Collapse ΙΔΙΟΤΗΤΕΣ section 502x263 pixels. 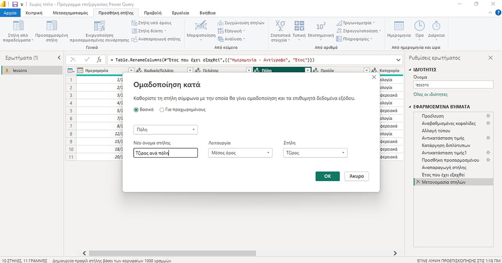tap(410, 69)
